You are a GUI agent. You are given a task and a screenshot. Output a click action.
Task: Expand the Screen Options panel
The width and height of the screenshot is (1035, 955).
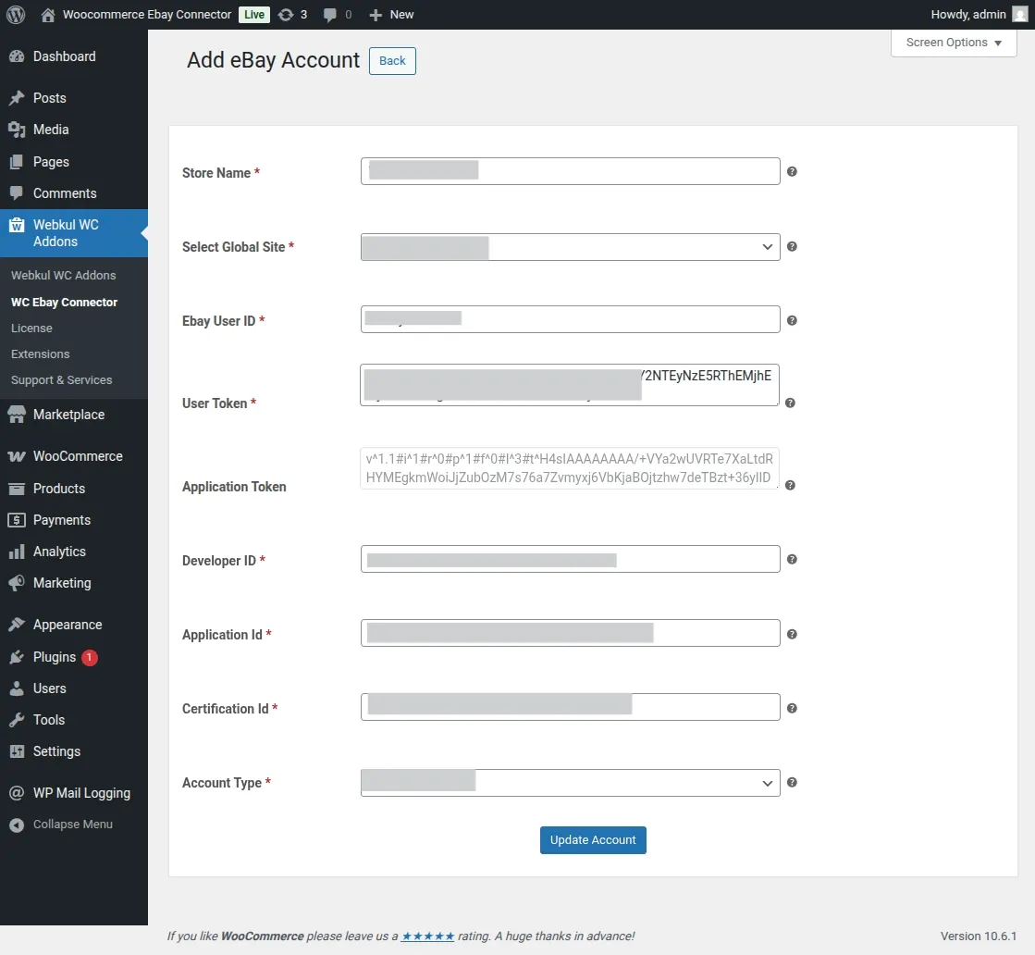tap(954, 43)
